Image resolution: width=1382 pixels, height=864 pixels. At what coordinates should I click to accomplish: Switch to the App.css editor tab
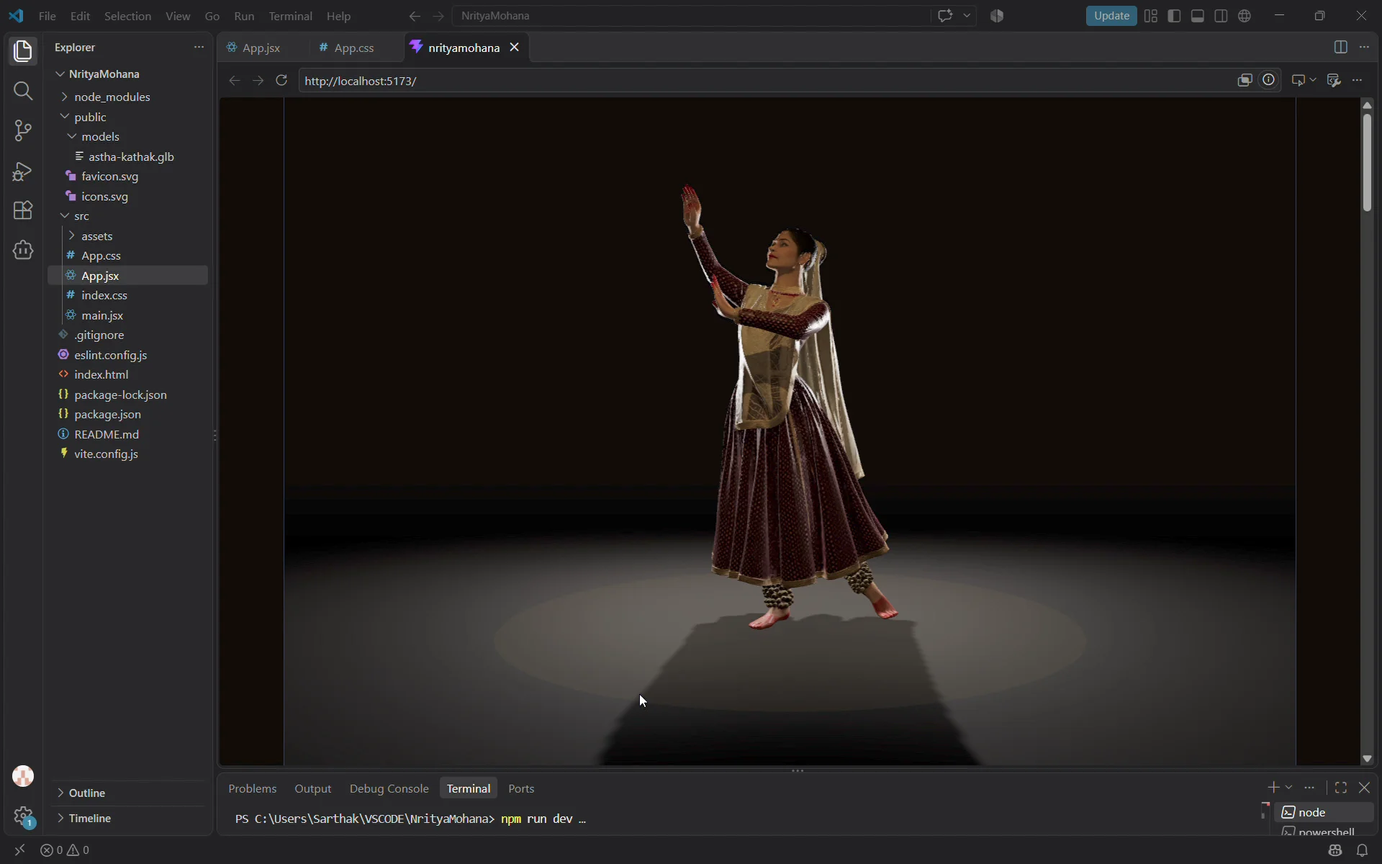(353, 48)
